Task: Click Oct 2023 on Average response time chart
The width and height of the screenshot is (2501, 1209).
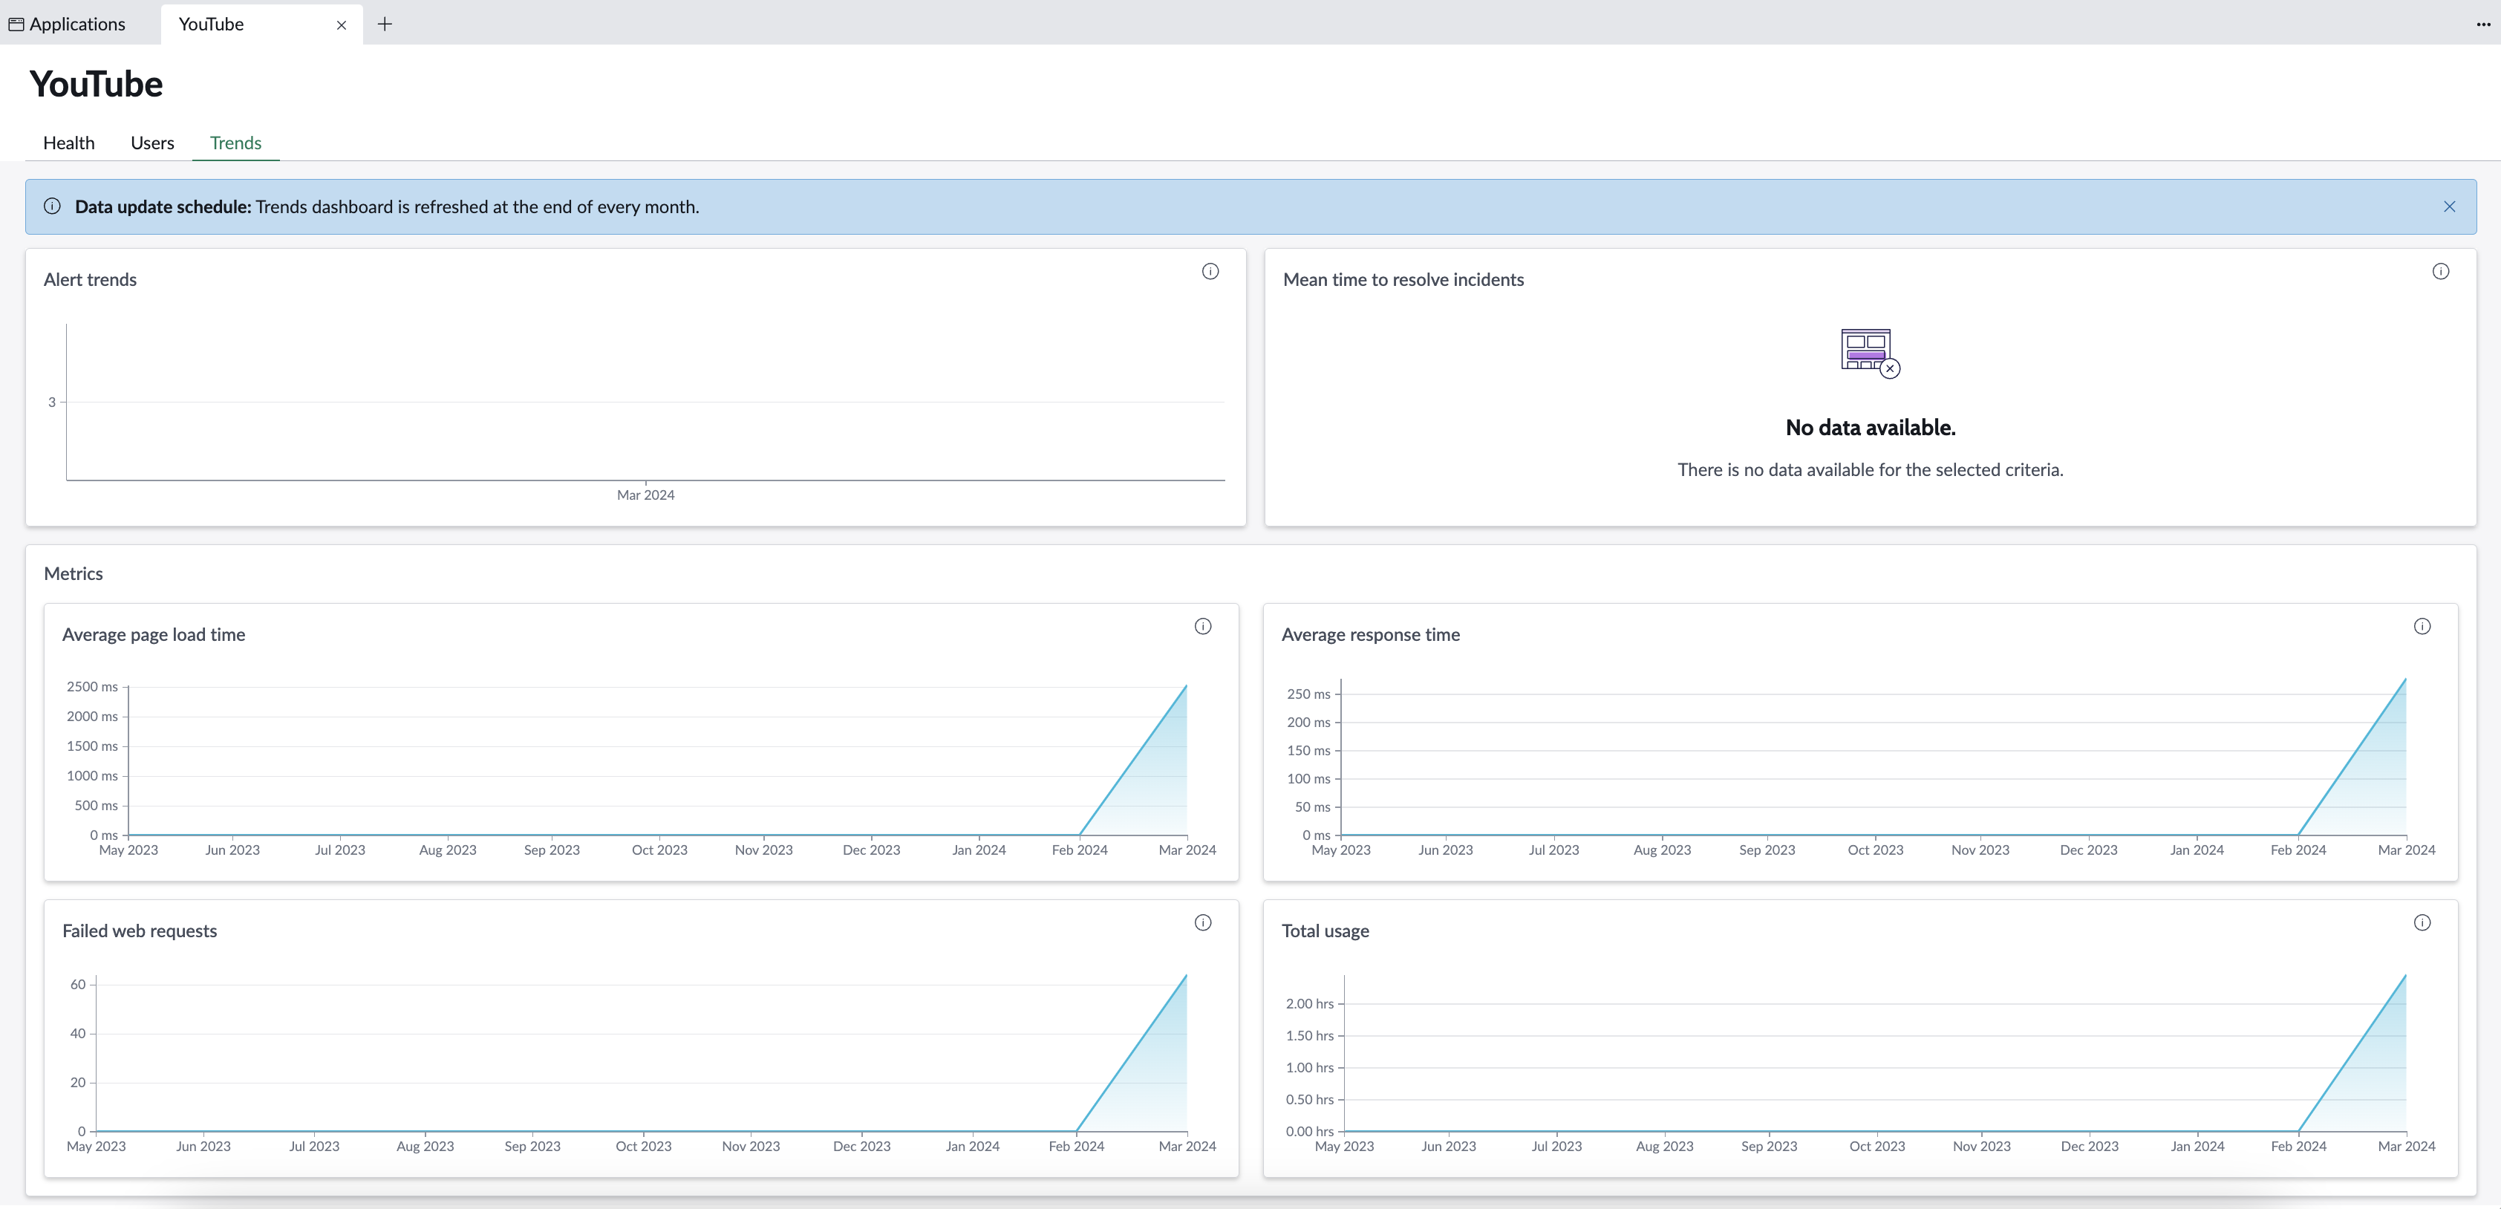Action: 1875,850
